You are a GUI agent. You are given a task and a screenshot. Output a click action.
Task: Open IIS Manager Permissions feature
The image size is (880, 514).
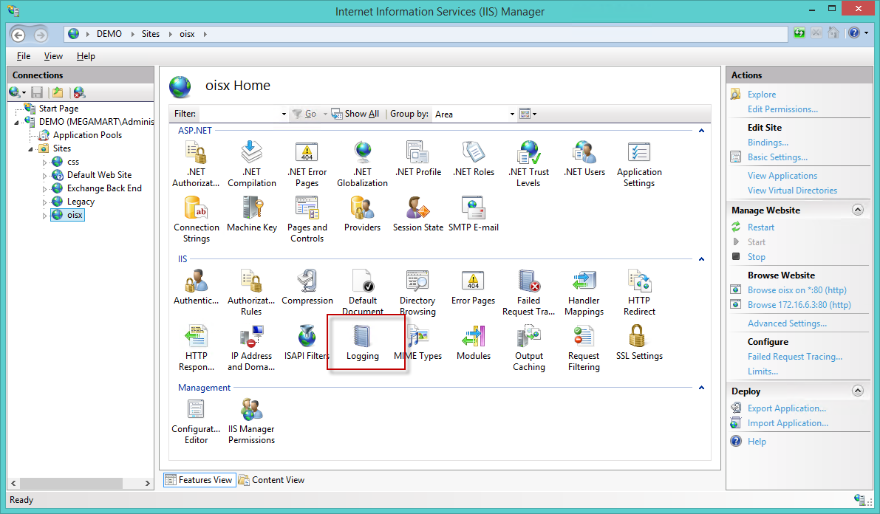[x=251, y=421]
